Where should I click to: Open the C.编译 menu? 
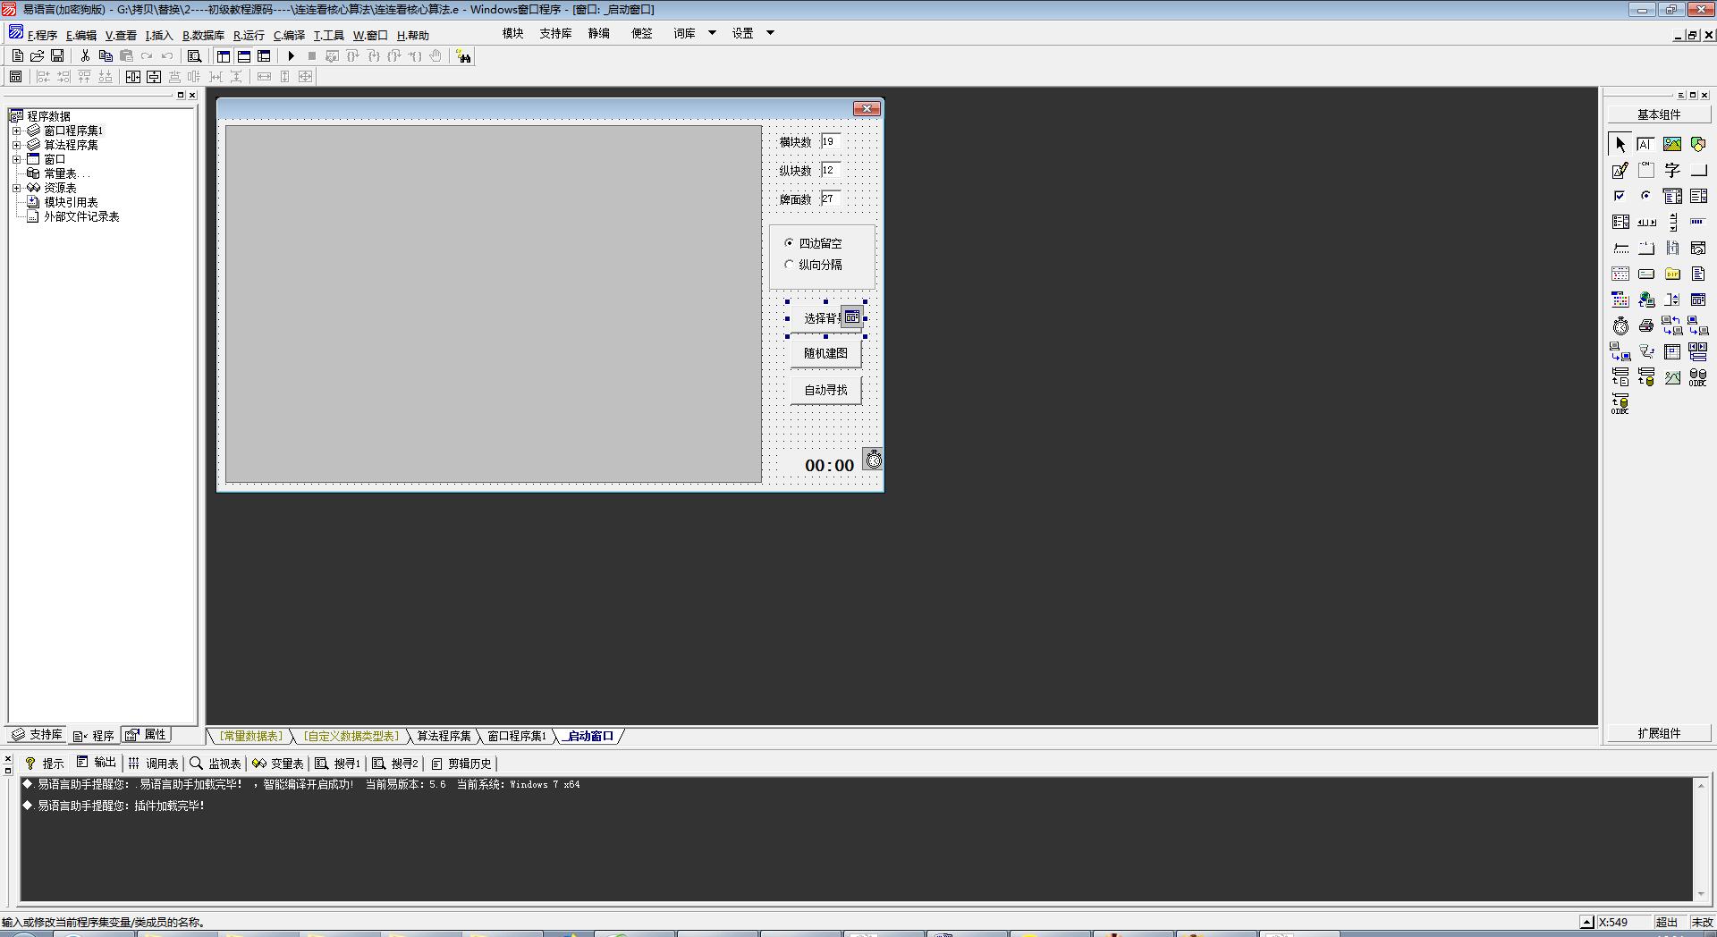click(x=289, y=35)
